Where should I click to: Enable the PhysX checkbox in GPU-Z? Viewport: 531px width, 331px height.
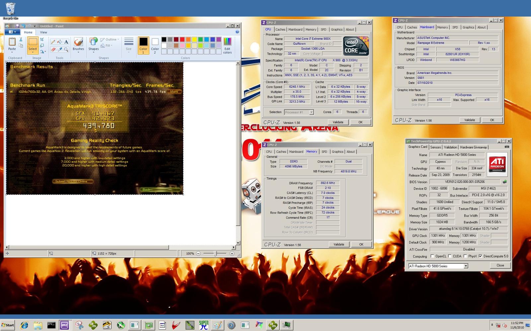pos(465,256)
